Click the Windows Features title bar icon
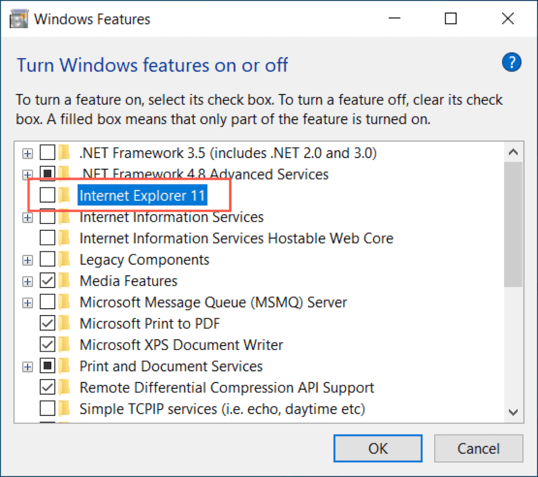 pyautogui.click(x=19, y=19)
